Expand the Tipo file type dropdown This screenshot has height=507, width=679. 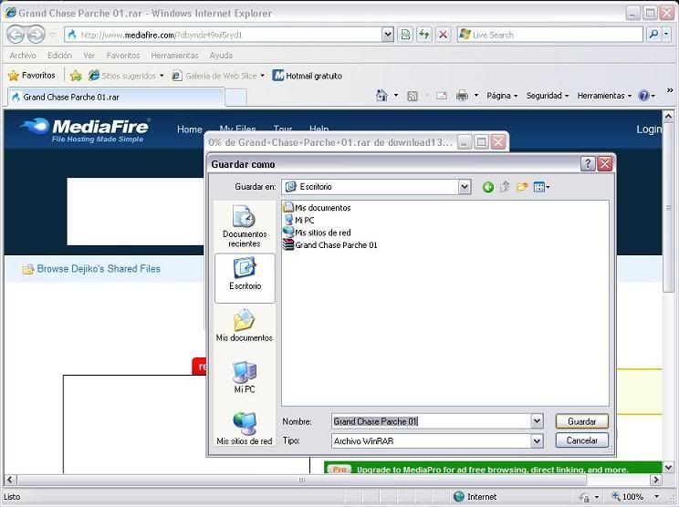click(x=537, y=440)
